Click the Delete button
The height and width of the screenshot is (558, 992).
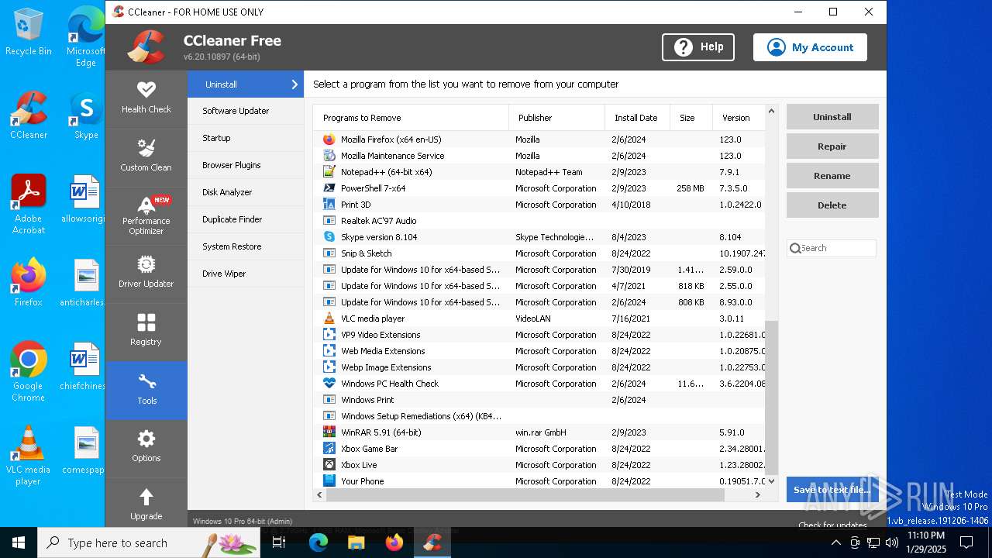(832, 205)
